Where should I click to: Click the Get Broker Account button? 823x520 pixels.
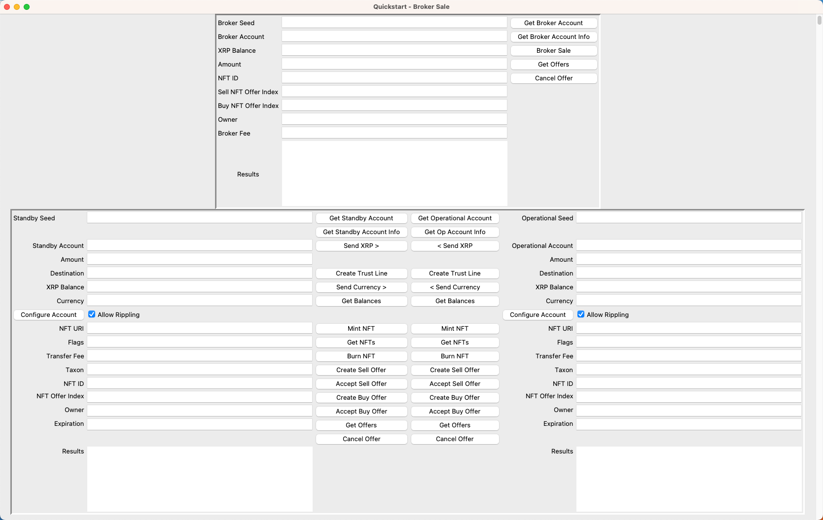553,23
